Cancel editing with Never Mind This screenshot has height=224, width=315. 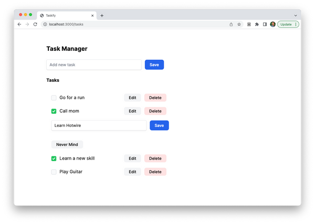click(67, 144)
